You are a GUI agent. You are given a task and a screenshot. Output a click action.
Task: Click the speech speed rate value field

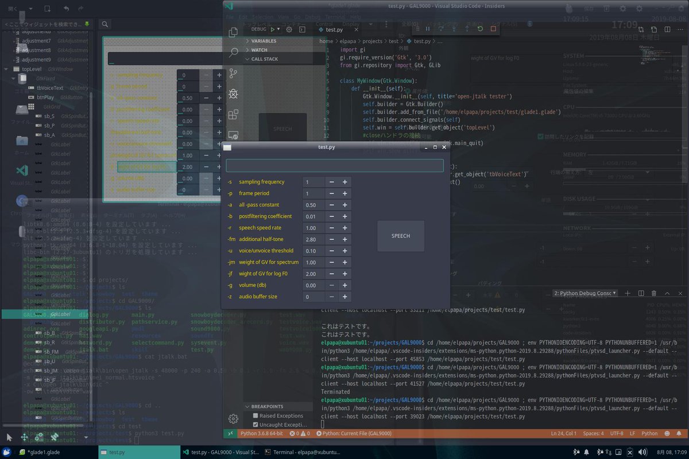tap(313, 228)
